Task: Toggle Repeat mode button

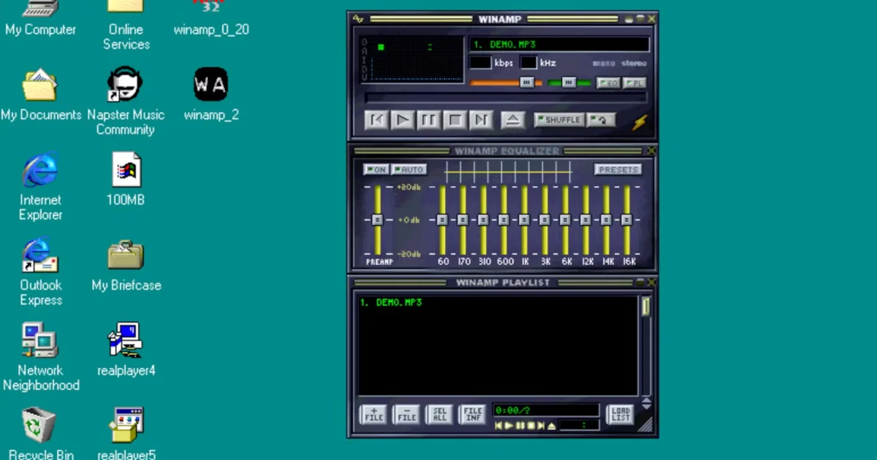Action: (601, 120)
